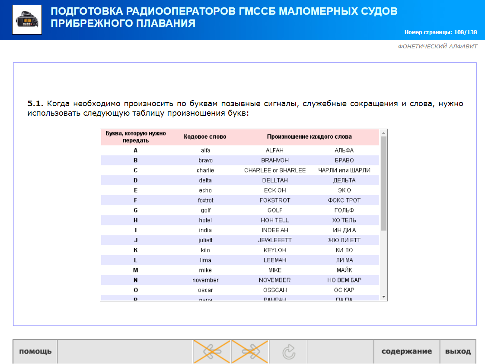Select the code word november

click(x=205, y=280)
